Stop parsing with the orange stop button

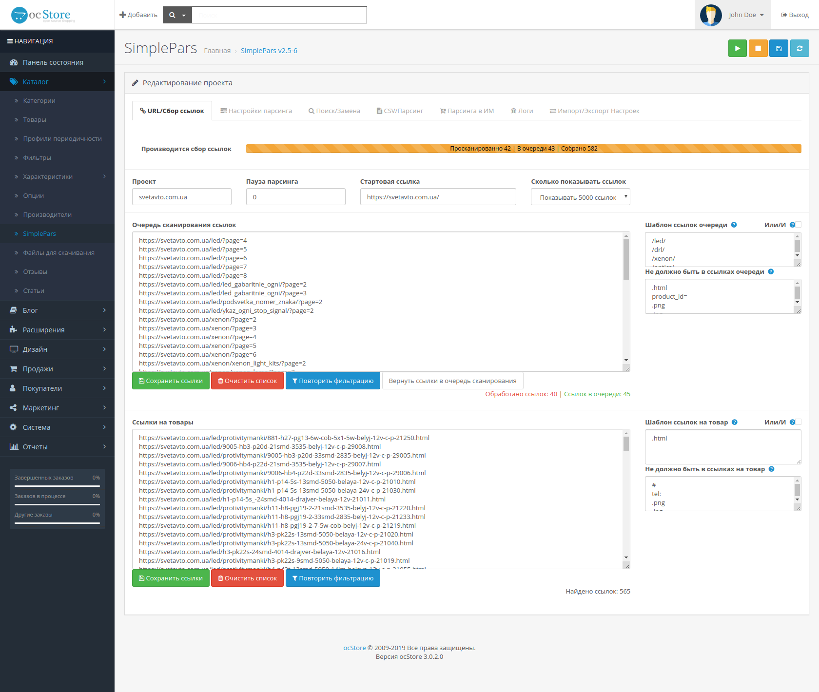pyautogui.click(x=758, y=48)
